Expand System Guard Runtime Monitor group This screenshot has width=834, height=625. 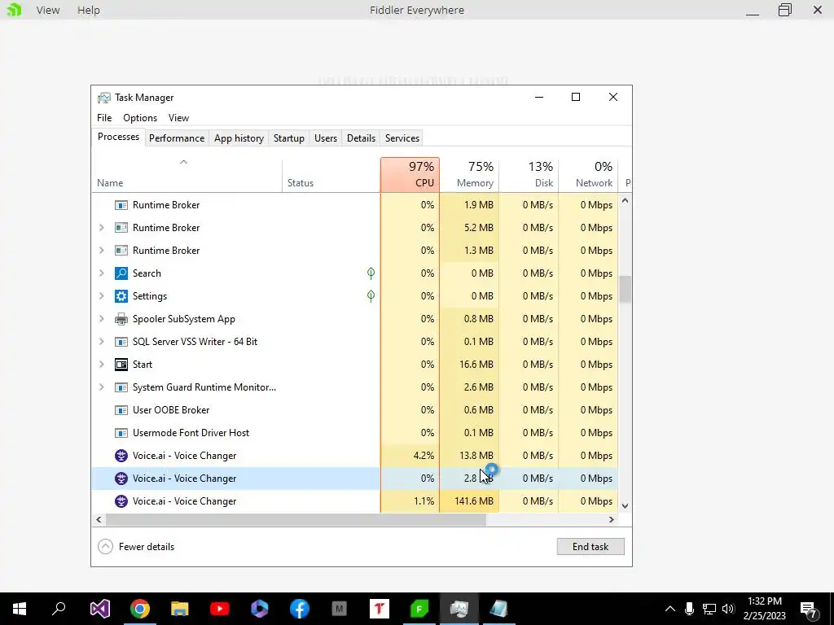[102, 387]
